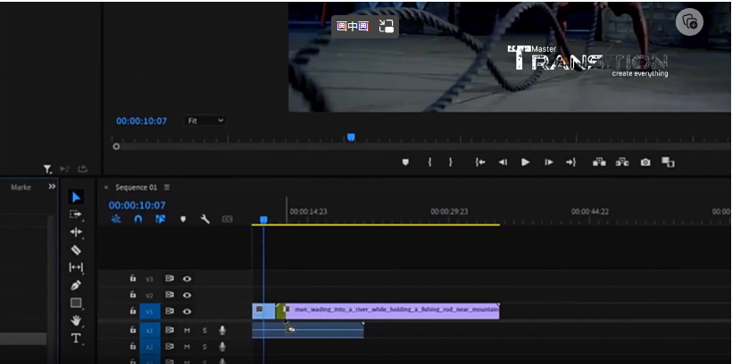The image size is (732, 364).
Task: Click the Mark Out button
Action: [x=451, y=162]
